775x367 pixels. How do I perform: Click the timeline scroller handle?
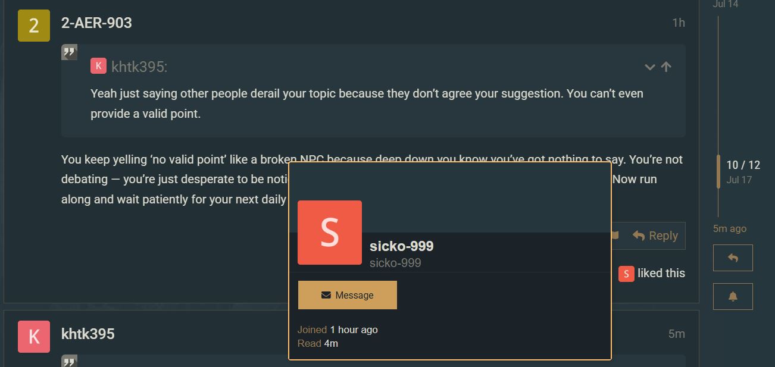tap(718, 171)
